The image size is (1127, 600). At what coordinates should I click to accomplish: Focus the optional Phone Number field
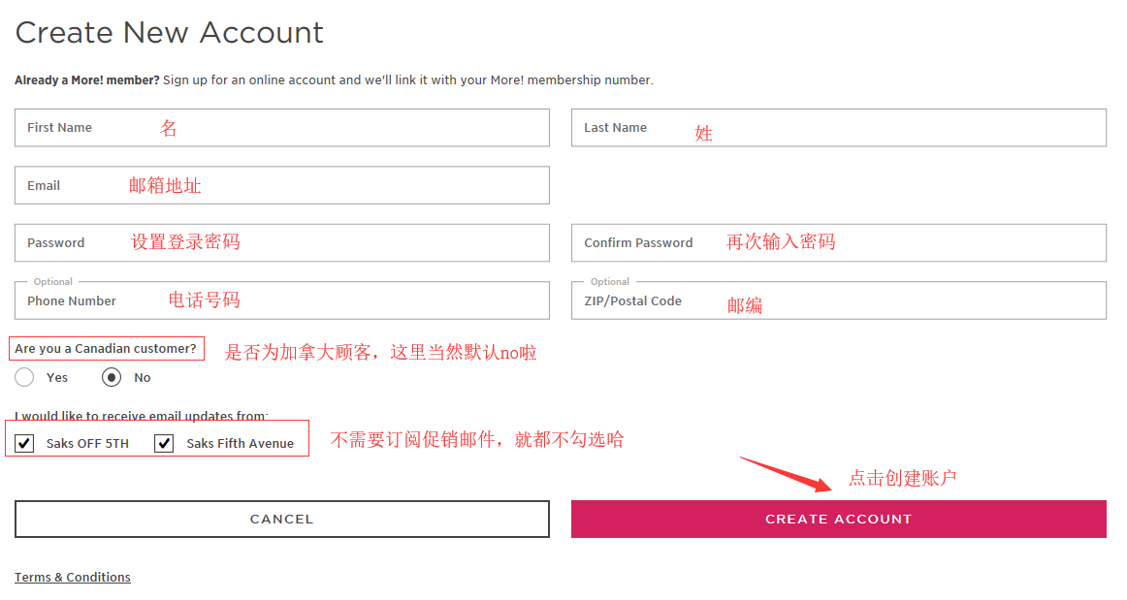pos(281,301)
